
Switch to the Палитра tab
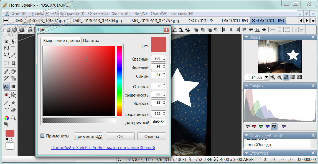(91, 41)
